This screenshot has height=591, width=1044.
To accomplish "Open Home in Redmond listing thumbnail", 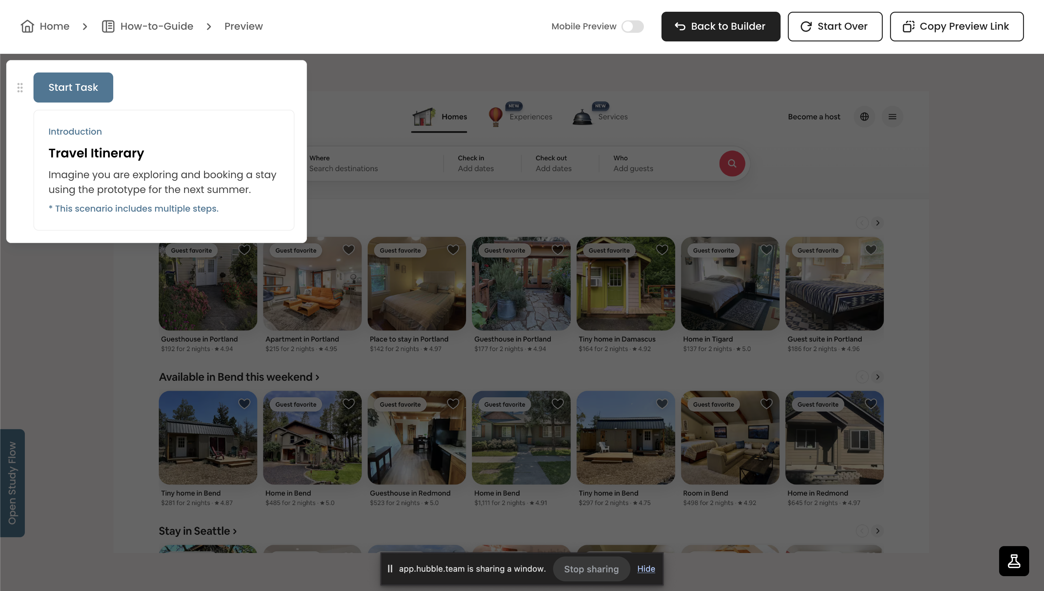I will (x=834, y=438).
